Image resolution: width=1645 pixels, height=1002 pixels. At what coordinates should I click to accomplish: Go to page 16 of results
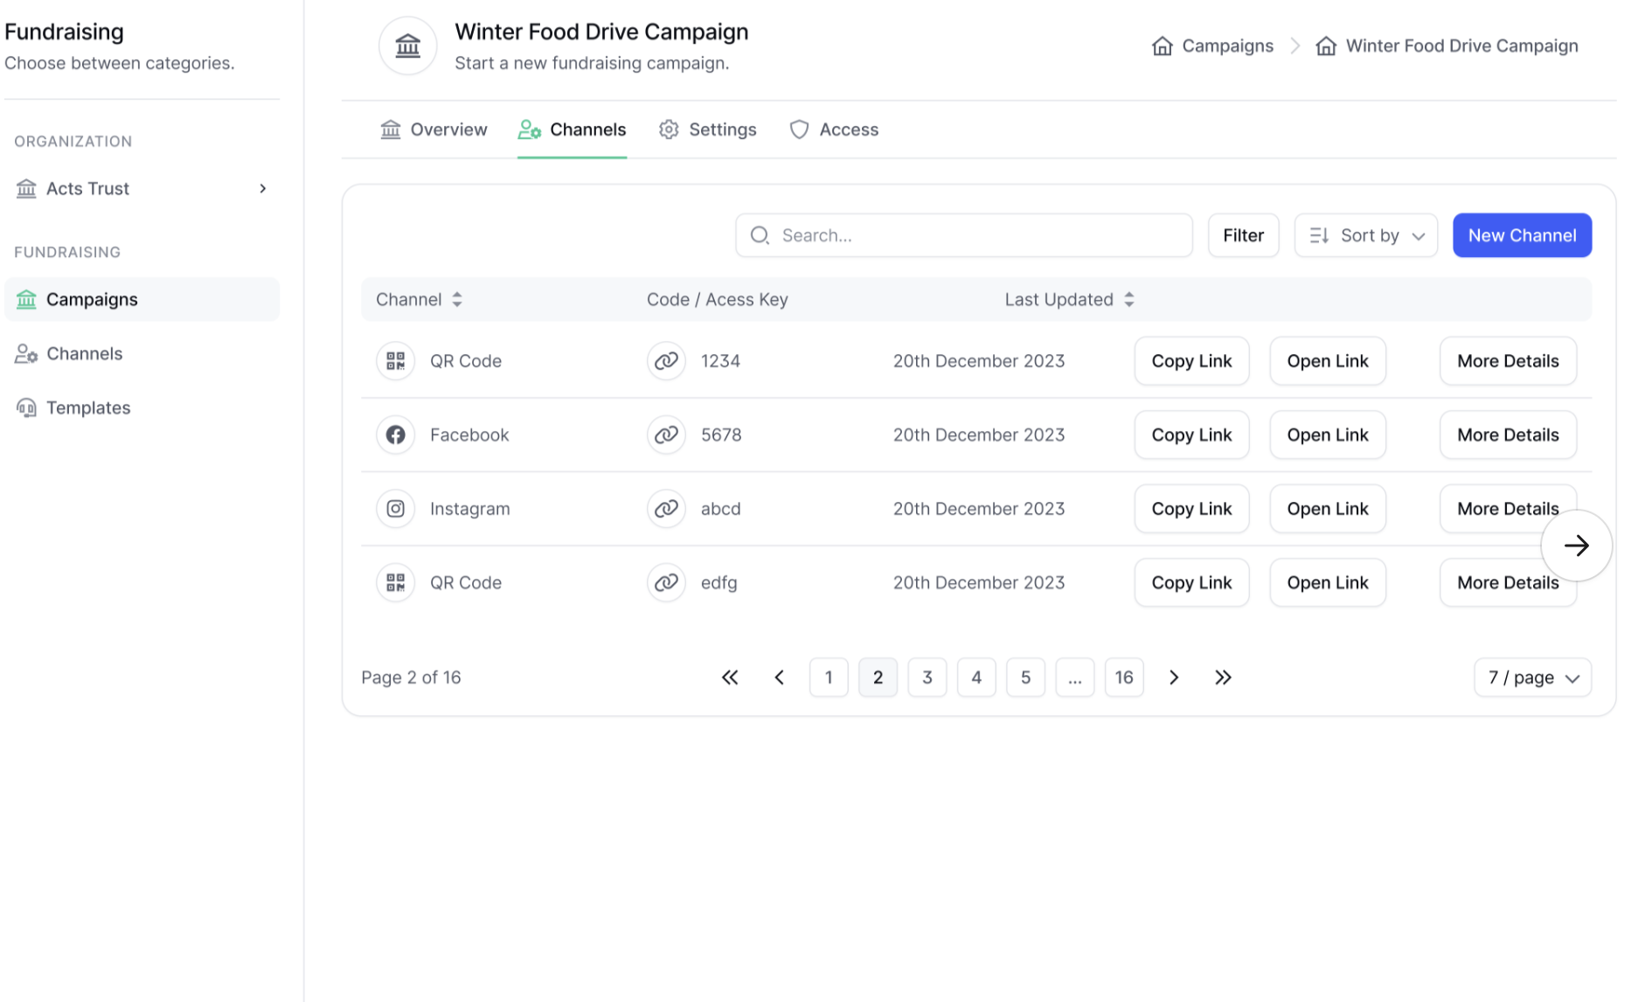coord(1124,677)
